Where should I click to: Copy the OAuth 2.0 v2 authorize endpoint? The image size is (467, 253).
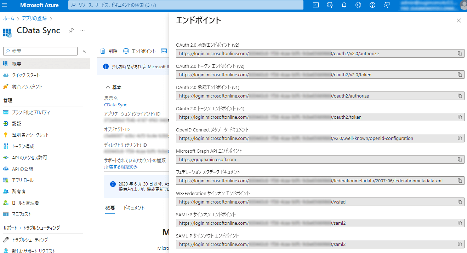(x=460, y=53)
